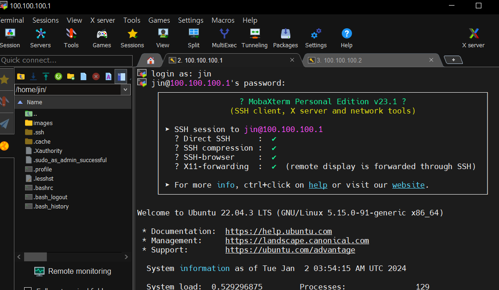Click the Packages toolbar icon
The height and width of the screenshot is (290, 499).
[x=286, y=38]
